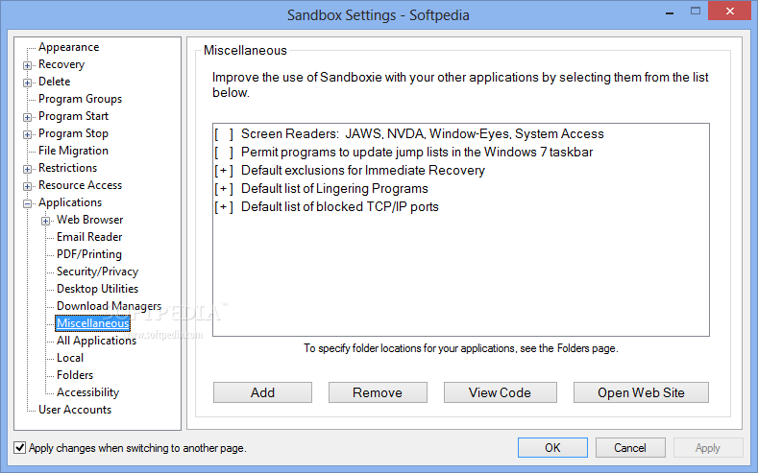
Task: Click the View Code button
Action: coord(501,392)
